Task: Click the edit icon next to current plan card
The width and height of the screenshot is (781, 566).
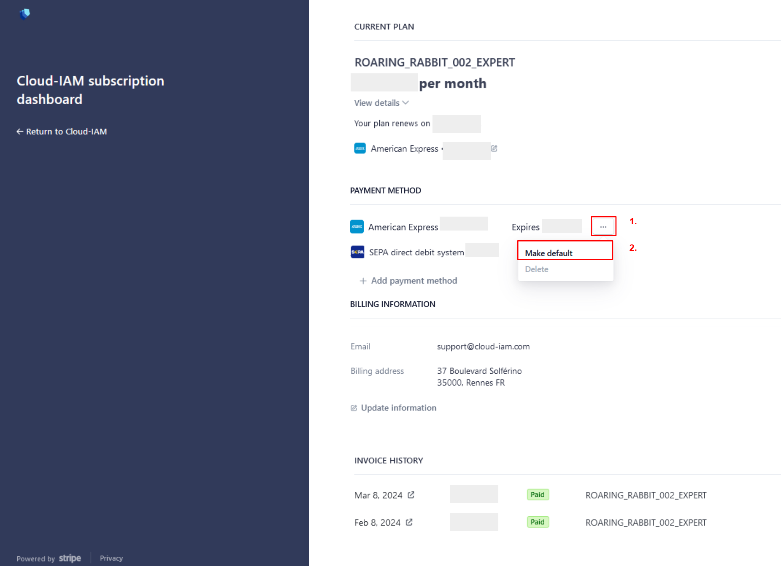Action: click(494, 148)
